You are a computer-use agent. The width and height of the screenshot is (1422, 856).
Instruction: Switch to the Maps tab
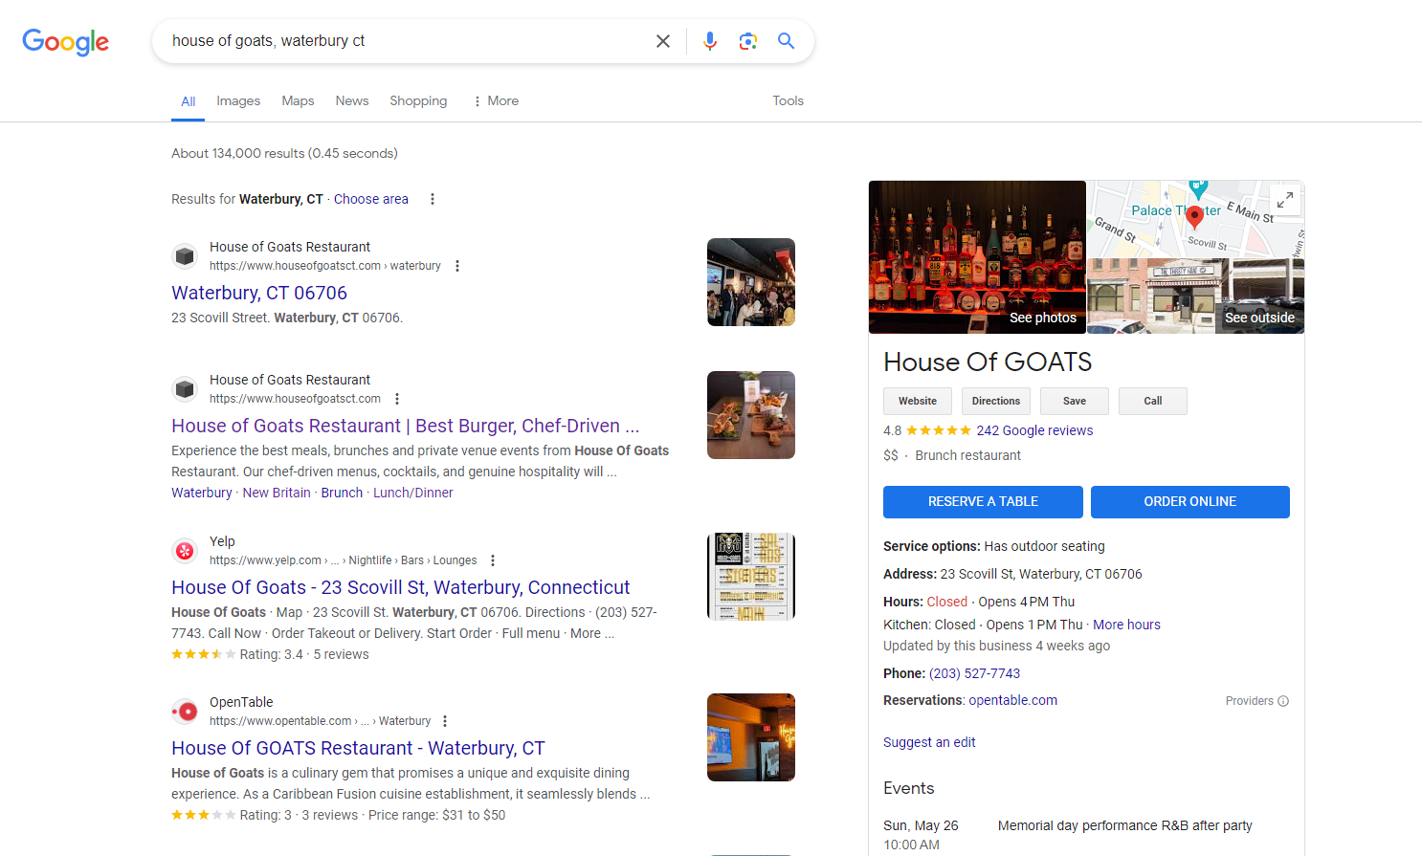[298, 100]
